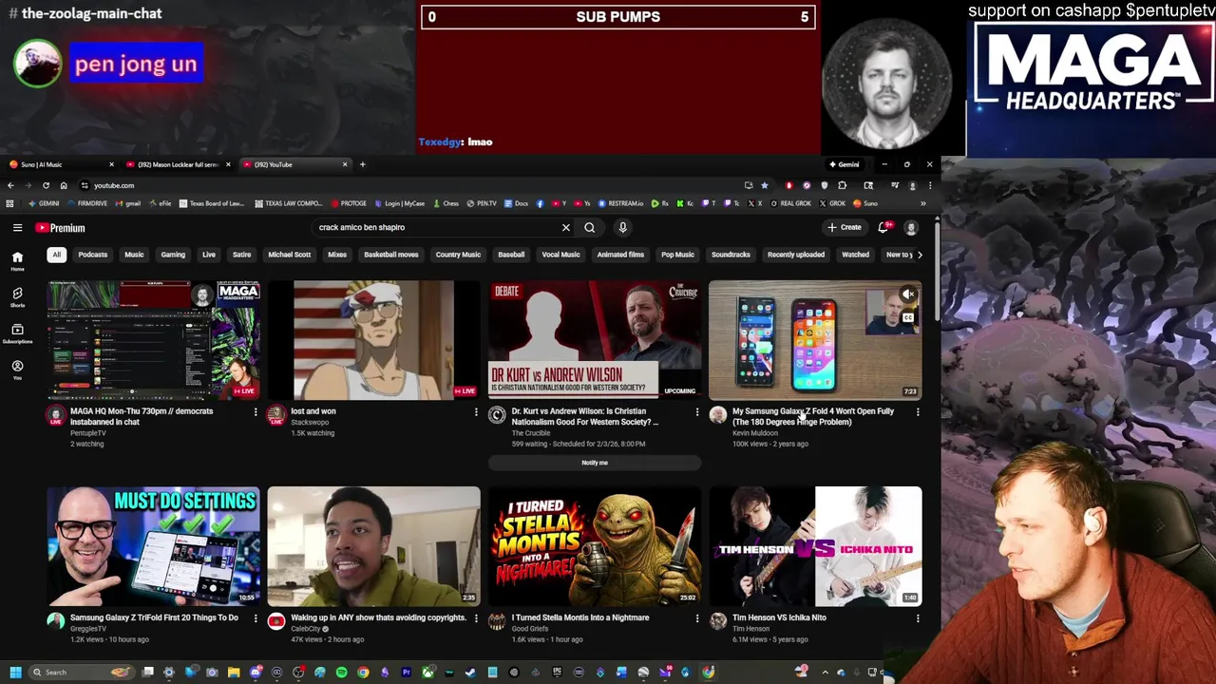Click the magnifier search button
This screenshot has height=684, width=1216.
tap(590, 228)
